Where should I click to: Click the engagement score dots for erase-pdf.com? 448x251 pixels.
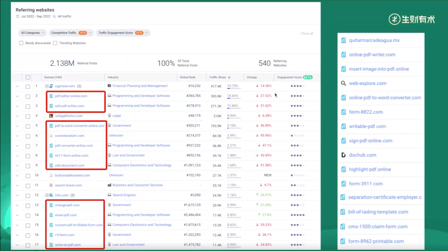click(x=297, y=215)
